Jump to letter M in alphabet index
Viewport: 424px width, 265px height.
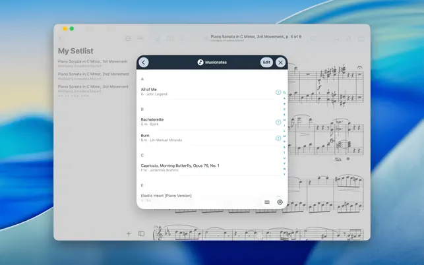pyautogui.click(x=284, y=136)
